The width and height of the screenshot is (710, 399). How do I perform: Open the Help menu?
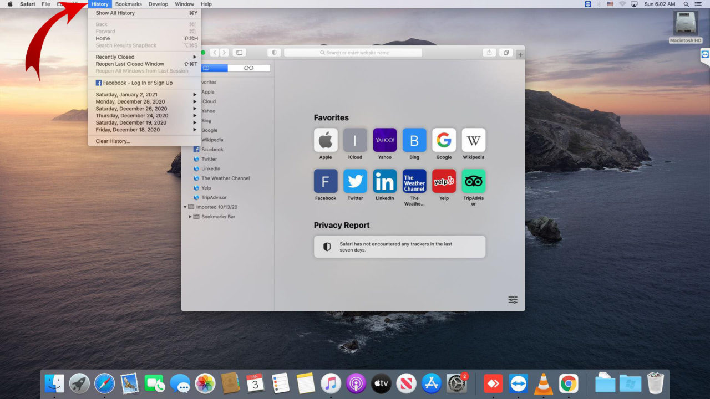pos(206,4)
